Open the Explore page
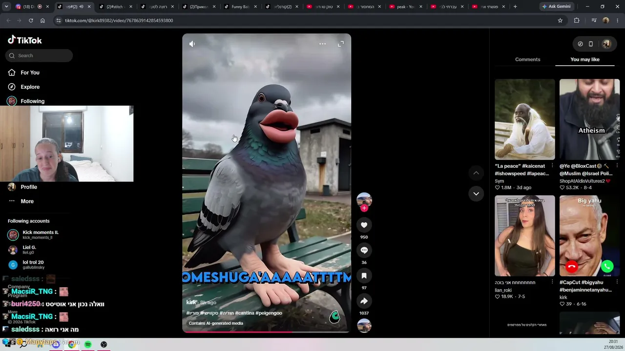The width and height of the screenshot is (625, 351). [30, 87]
